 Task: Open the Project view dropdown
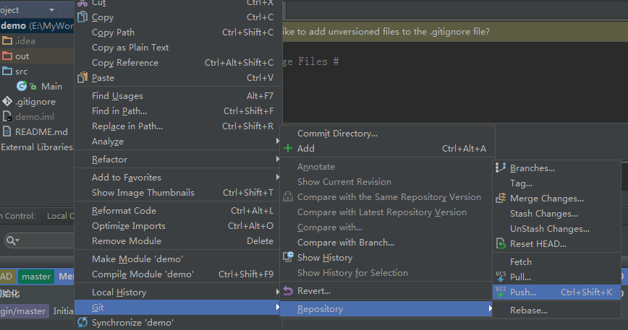coord(51,10)
